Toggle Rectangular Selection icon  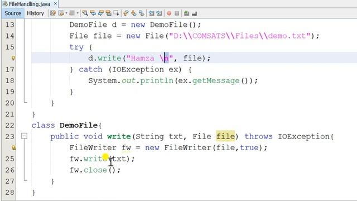[116, 13]
